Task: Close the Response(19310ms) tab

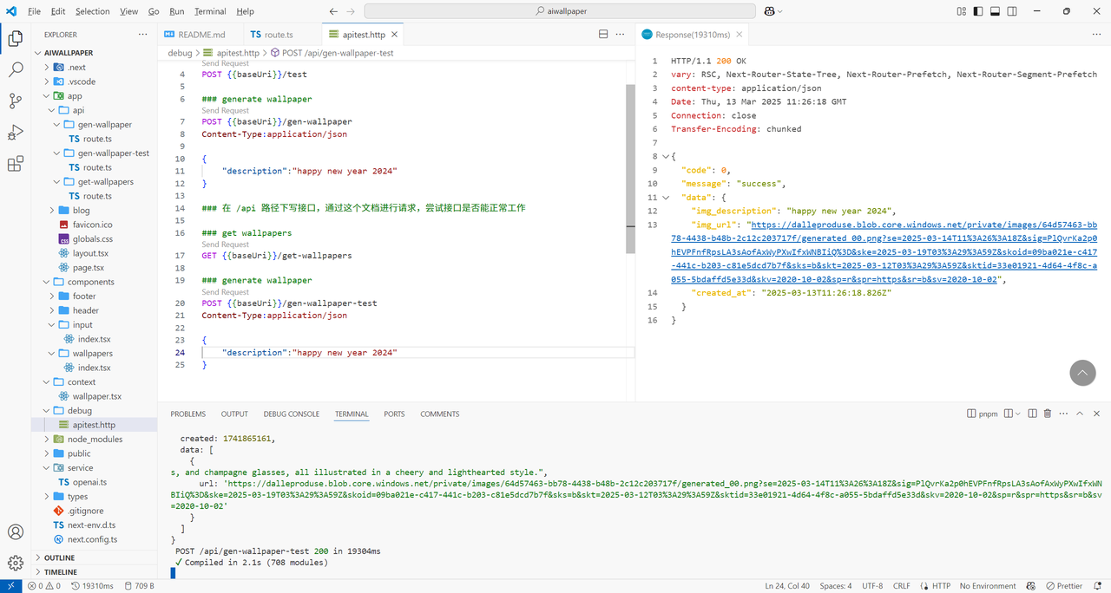Action: click(x=740, y=35)
